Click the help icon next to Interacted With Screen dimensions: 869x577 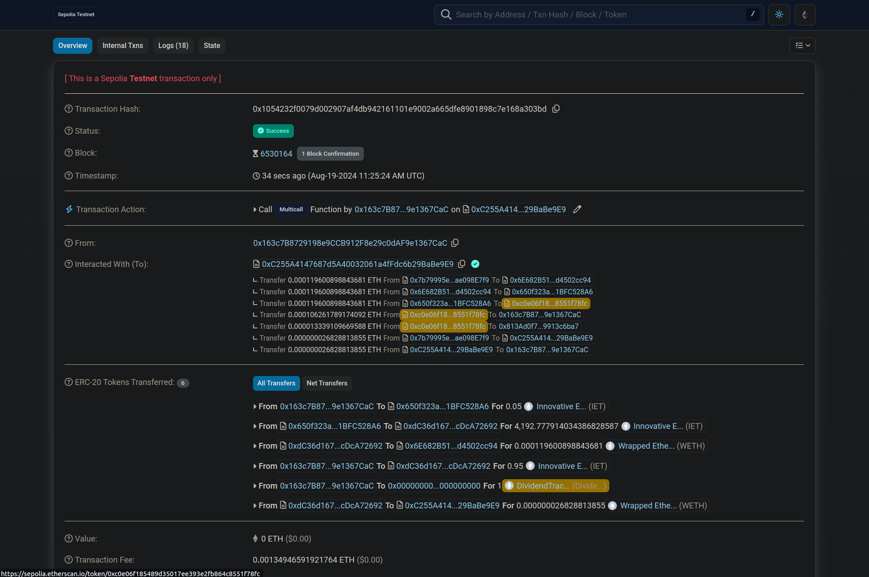click(69, 264)
